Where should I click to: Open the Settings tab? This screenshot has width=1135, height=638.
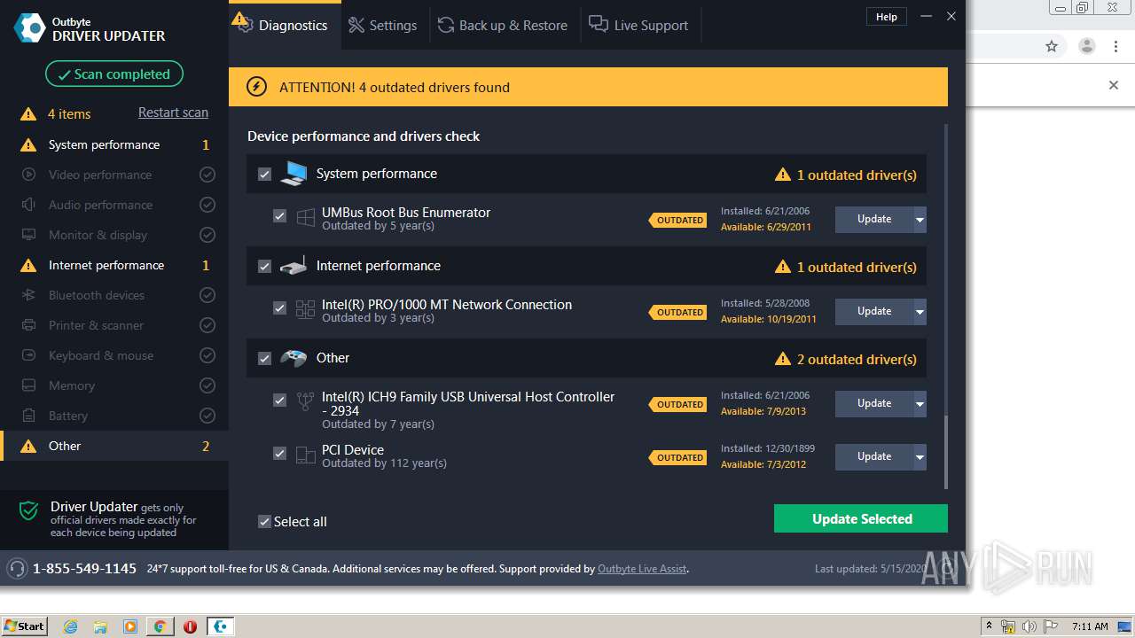click(x=382, y=26)
